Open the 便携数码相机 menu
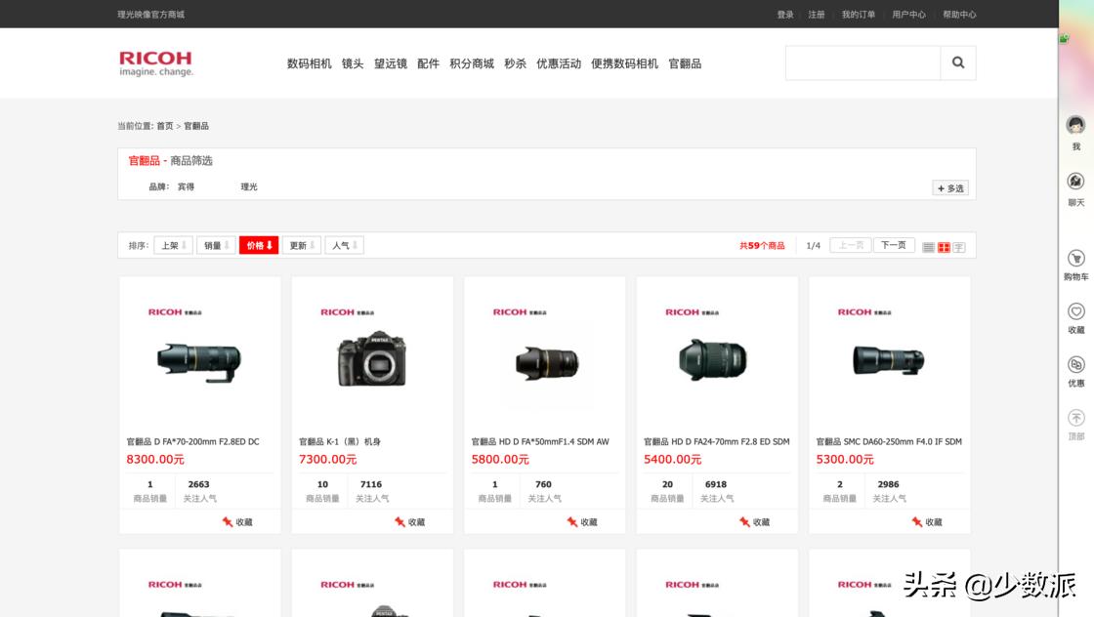Image resolution: width=1094 pixels, height=617 pixels. pyautogui.click(x=624, y=63)
